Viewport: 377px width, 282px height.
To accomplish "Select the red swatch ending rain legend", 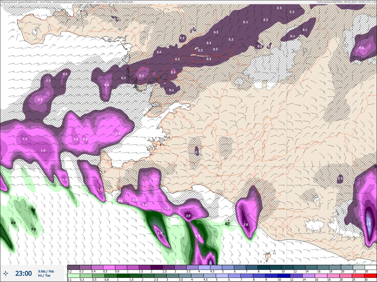I will (370, 276).
